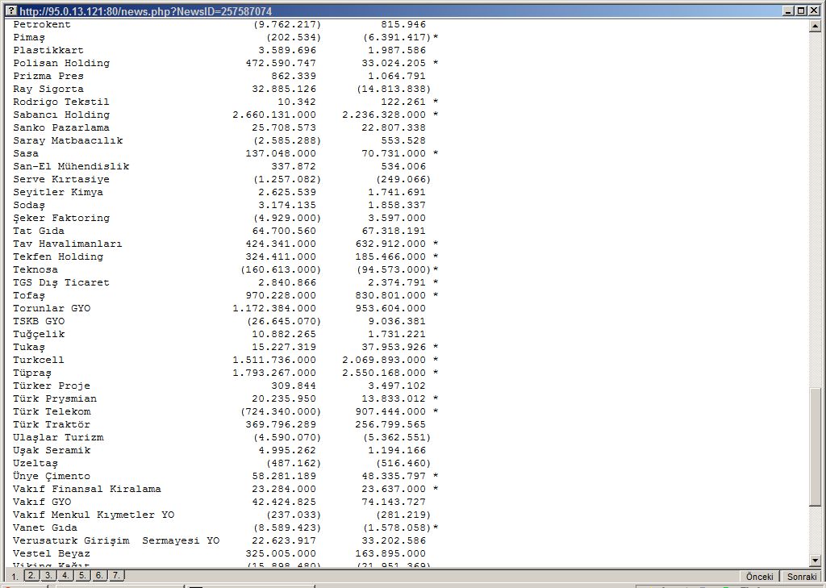Screen dimensions: 826x588
Task: Select the Sanko Pazarlama entry
Action: coord(61,127)
